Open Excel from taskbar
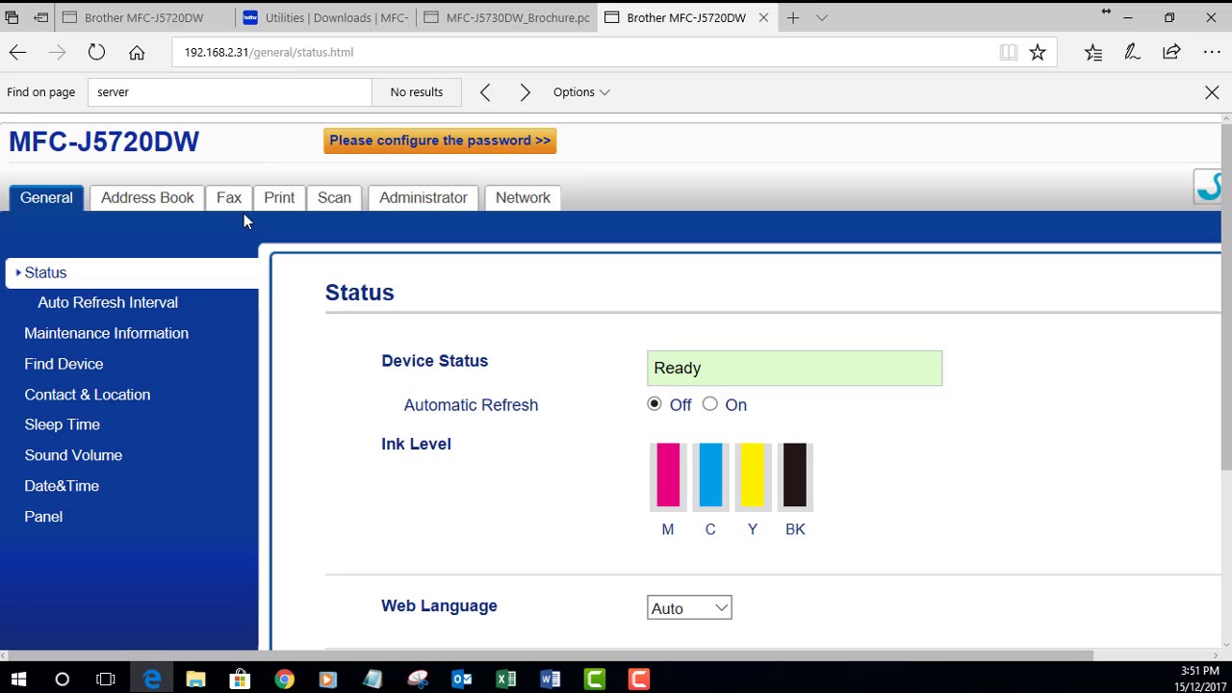1232x693 pixels. [506, 680]
